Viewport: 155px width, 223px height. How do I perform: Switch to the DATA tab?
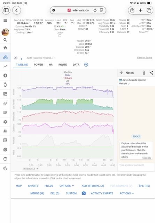point(76,65)
